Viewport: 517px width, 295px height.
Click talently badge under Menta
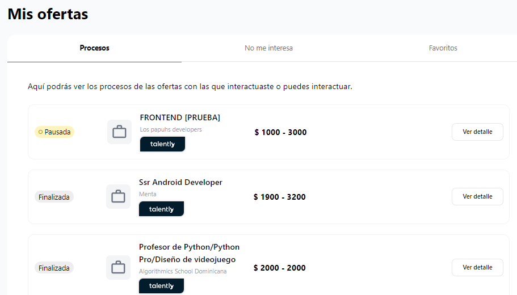point(161,209)
